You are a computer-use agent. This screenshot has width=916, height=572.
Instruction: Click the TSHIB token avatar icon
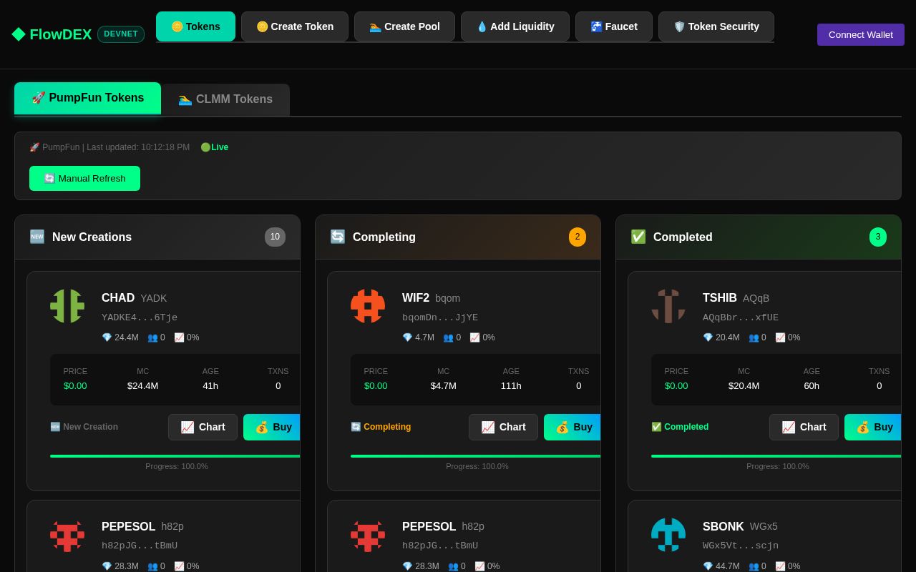coord(668,306)
